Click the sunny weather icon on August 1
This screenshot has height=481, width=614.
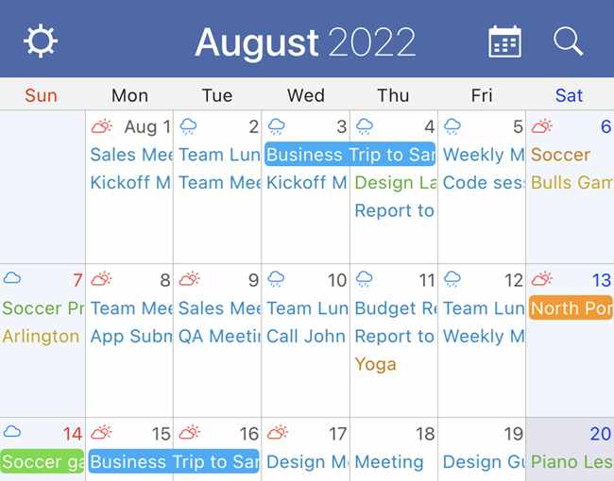click(x=101, y=126)
